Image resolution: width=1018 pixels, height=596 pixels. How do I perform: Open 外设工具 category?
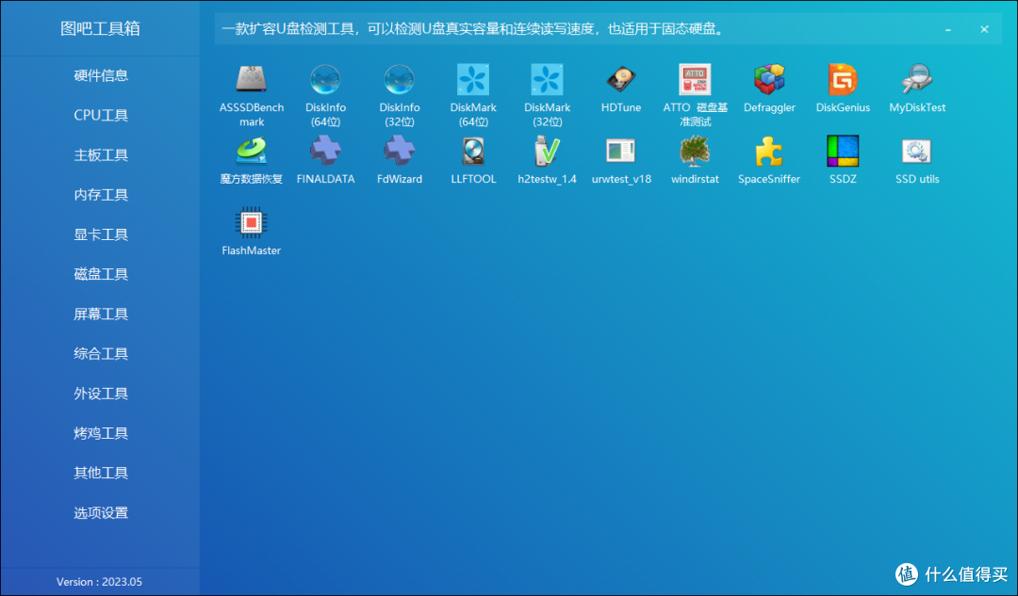pyautogui.click(x=101, y=393)
